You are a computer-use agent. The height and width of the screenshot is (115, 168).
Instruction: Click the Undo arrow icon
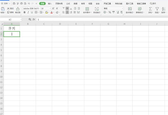29,4
